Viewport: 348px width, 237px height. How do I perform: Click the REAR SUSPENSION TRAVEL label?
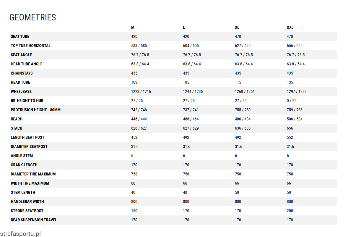pyautogui.click(x=34, y=220)
